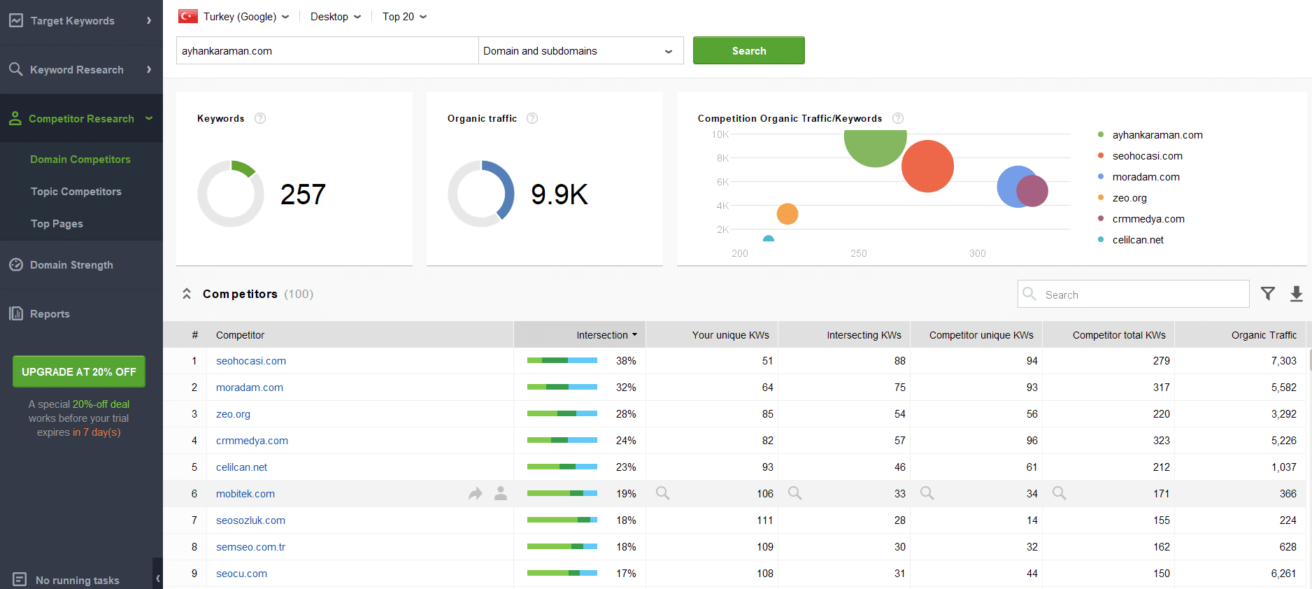Click the red seohocasi.com bubble in chart
This screenshot has height=589, width=1312.
click(x=928, y=166)
